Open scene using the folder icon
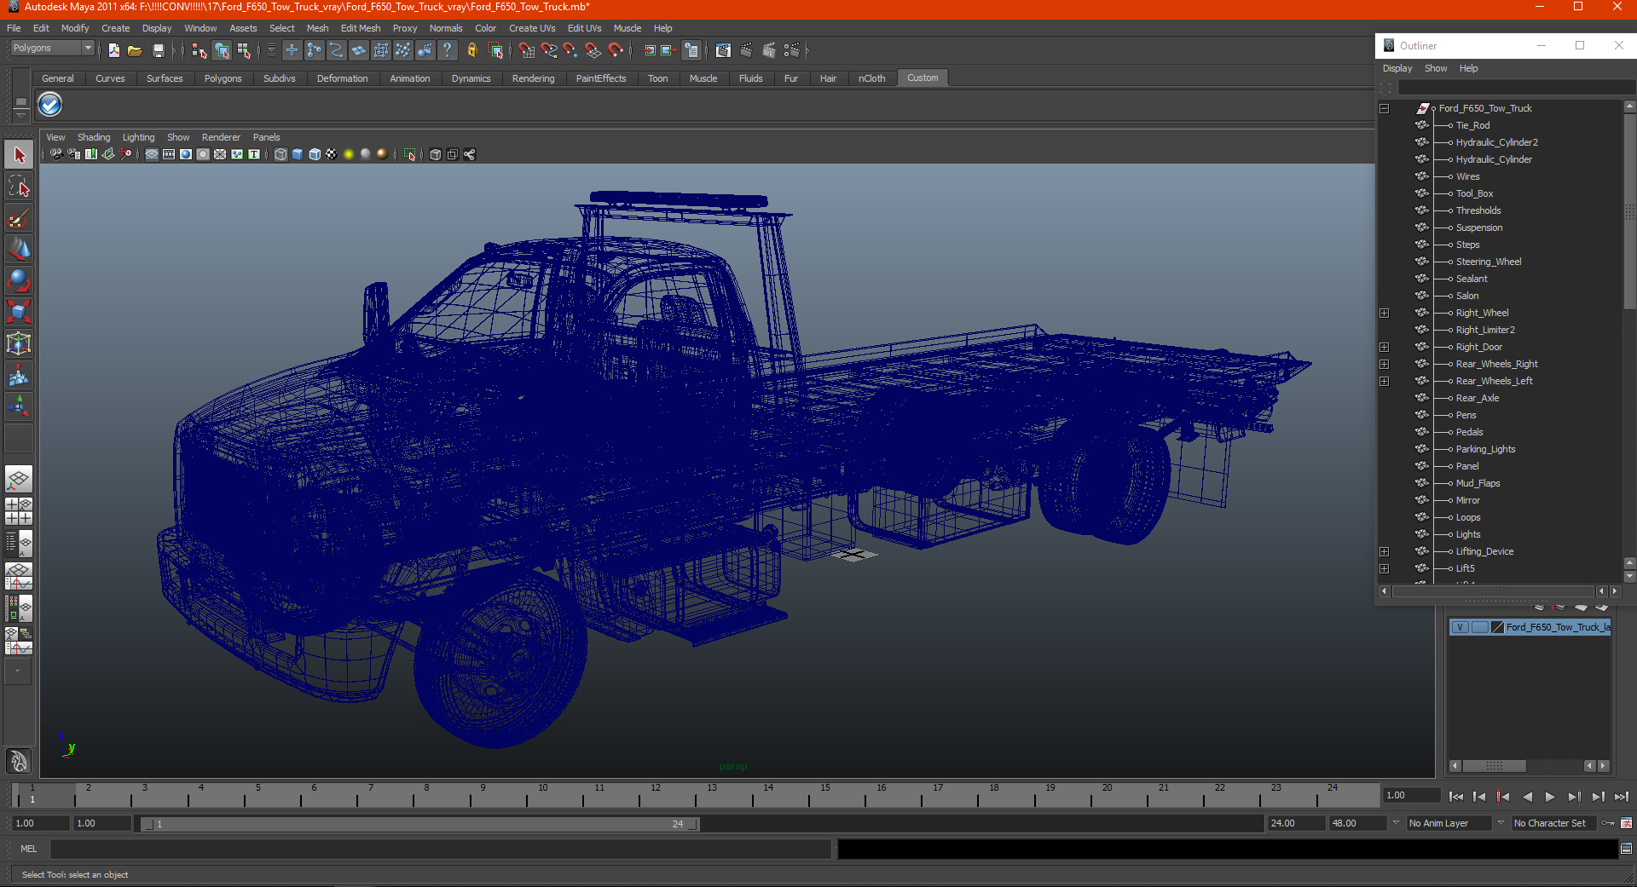This screenshot has width=1637, height=887. coord(135,51)
